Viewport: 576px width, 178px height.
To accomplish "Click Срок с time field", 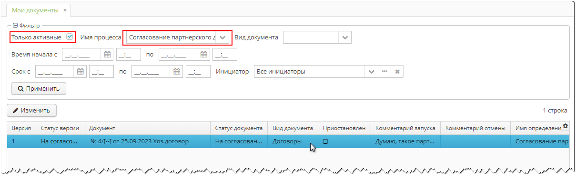I will click(102, 72).
